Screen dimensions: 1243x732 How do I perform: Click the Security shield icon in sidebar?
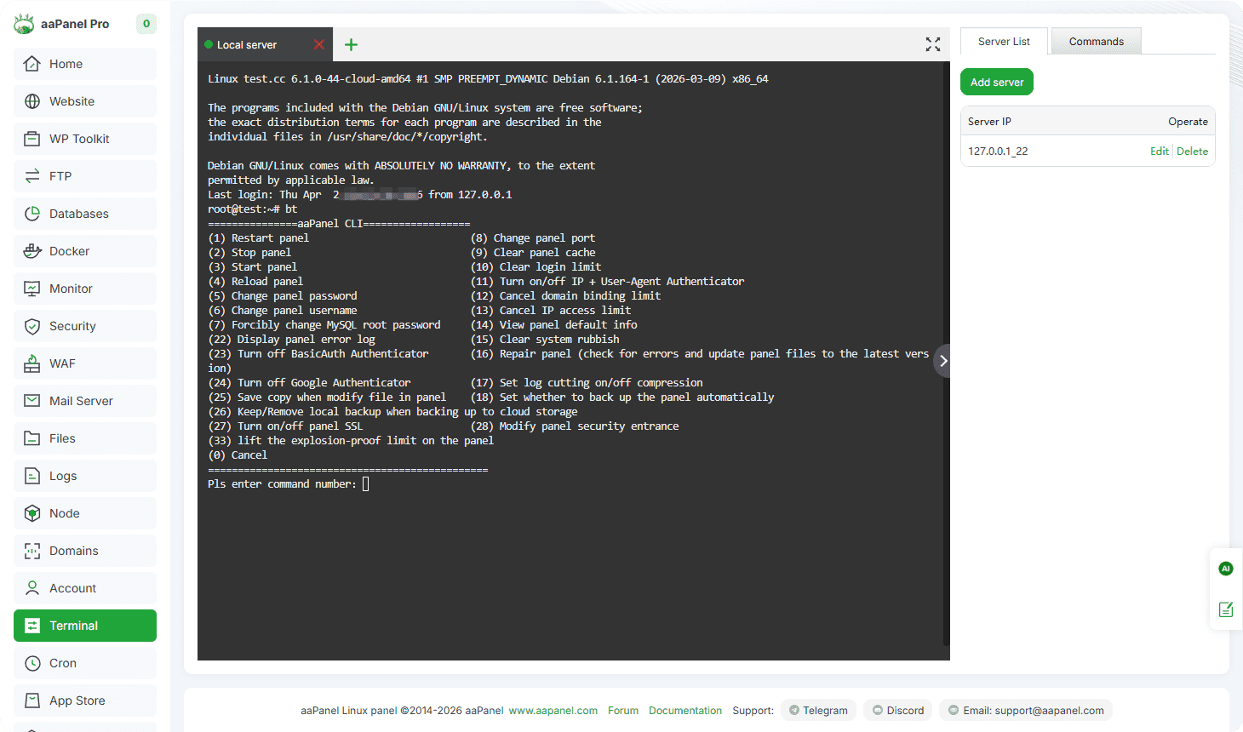(x=32, y=326)
